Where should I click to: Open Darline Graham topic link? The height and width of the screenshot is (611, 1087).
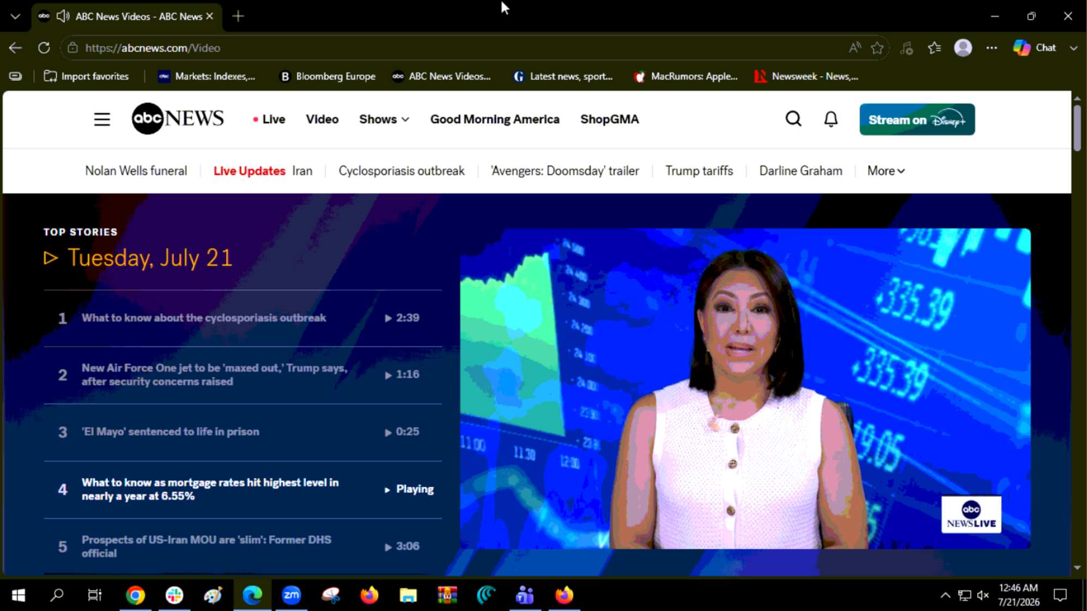(x=800, y=171)
